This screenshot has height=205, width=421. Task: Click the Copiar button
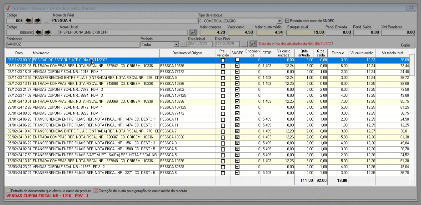[405, 45]
